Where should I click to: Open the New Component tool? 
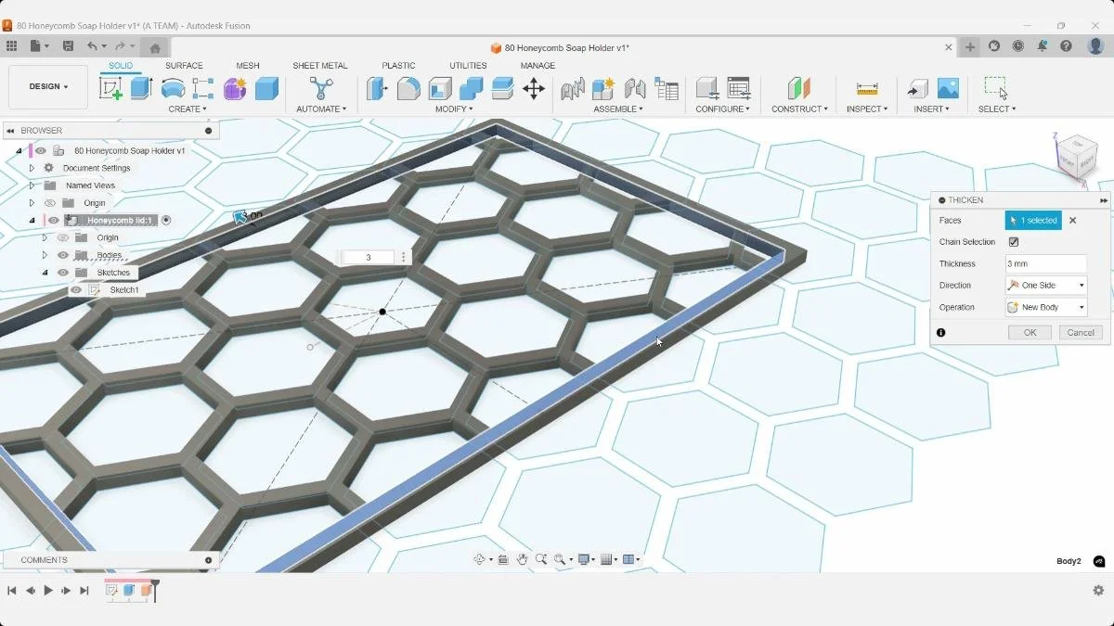[x=603, y=88]
